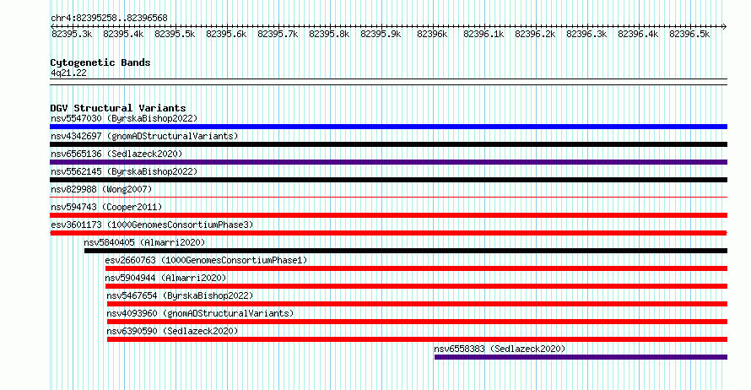The image size is (751, 390).
Task: Select the blue nsv5547030 variant bar
Action: 388,127
